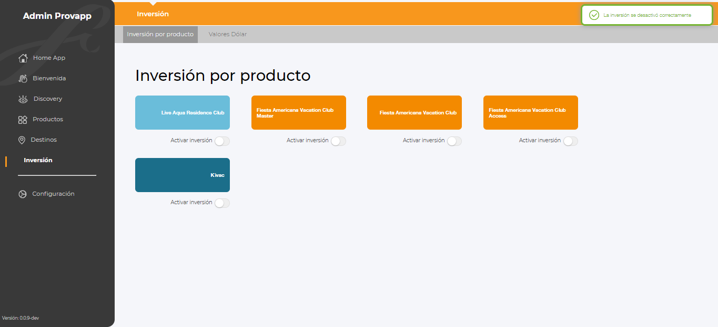This screenshot has height=327, width=718.
Task: Switch to Valores Dólar tab
Action: [228, 35]
